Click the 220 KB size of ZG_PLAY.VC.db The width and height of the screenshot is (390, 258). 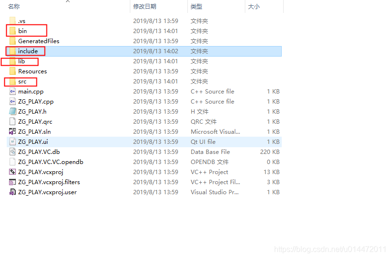[x=270, y=152]
